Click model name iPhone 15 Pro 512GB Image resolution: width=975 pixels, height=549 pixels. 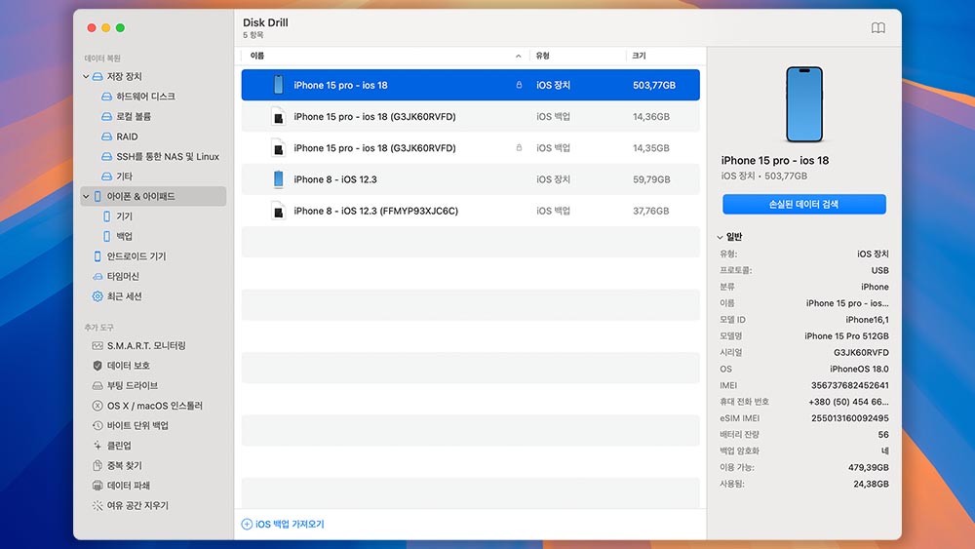click(x=846, y=335)
